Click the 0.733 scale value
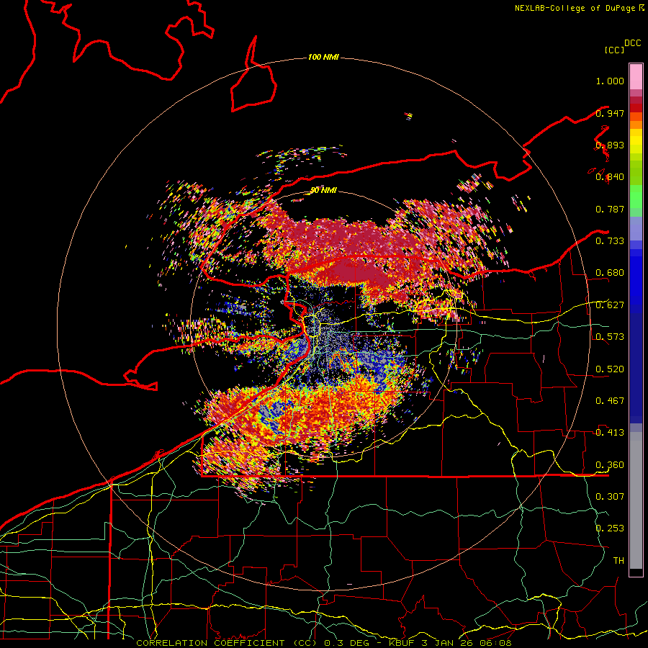 click(x=610, y=241)
